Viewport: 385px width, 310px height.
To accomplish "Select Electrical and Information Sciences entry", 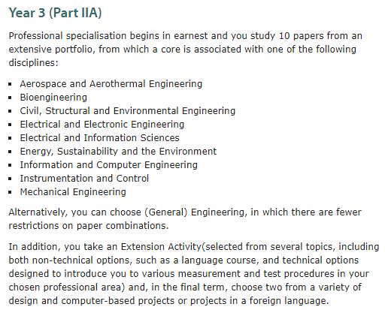I will 99,138.
